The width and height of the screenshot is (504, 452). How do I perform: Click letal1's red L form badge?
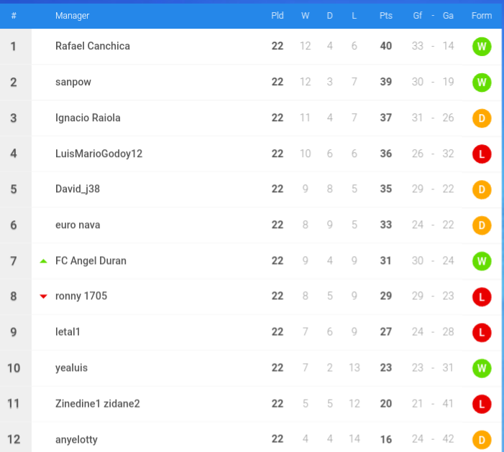[x=482, y=332]
